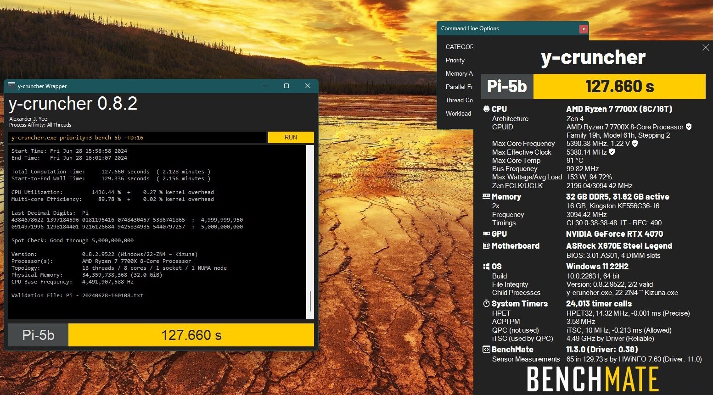The height and width of the screenshot is (395, 713).
Task: Click the GPU card icon in BenchMate
Action: pyautogui.click(x=486, y=234)
